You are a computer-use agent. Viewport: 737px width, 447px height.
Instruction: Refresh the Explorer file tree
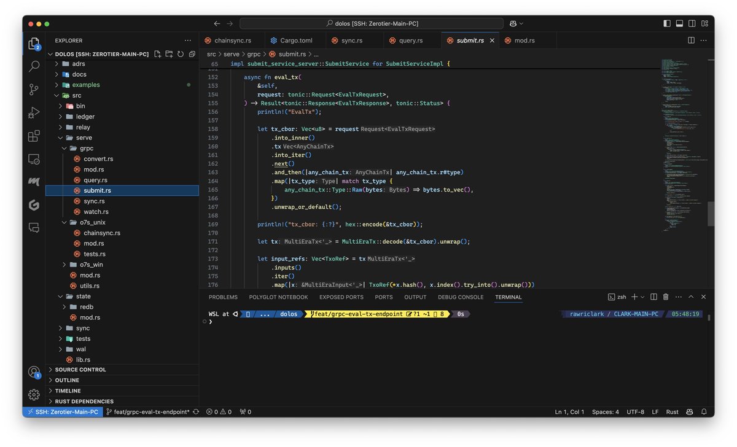click(x=181, y=54)
